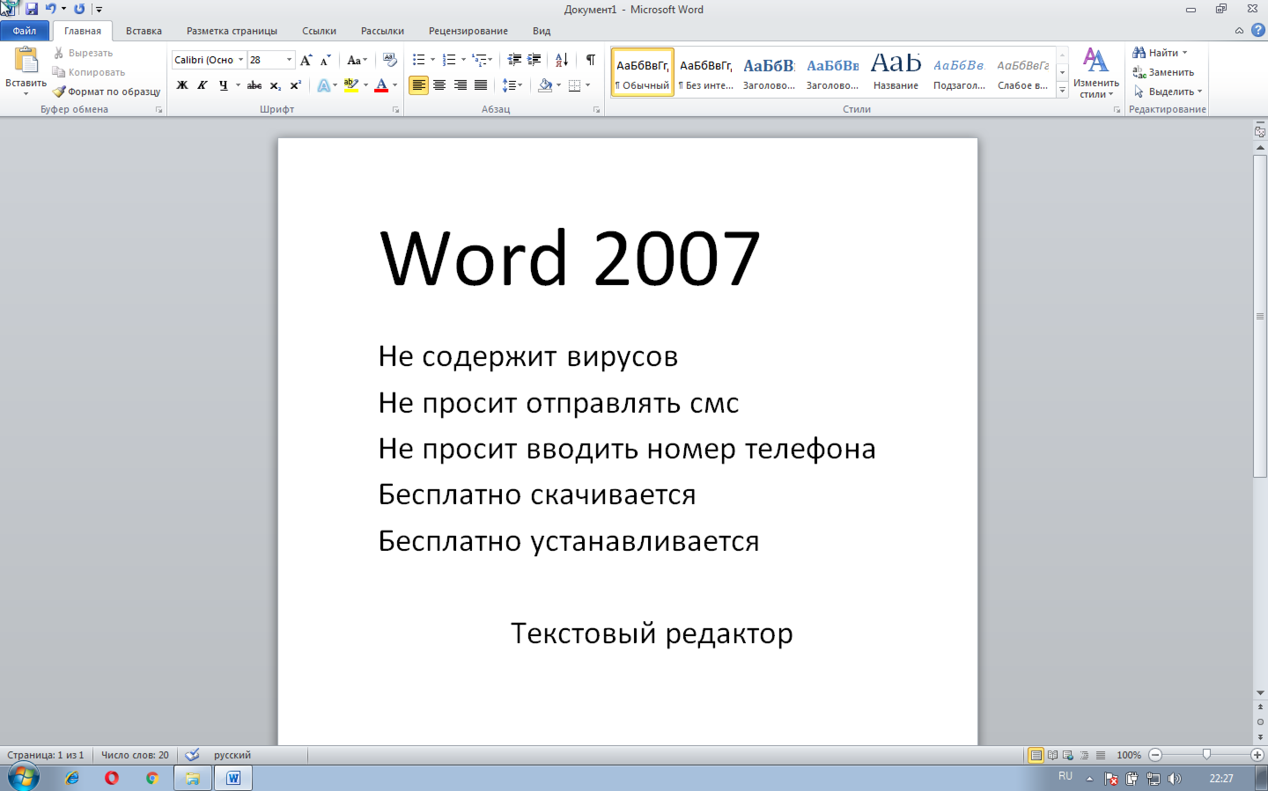The image size is (1268, 791).
Task: Click the Sort text icon
Action: click(561, 60)
